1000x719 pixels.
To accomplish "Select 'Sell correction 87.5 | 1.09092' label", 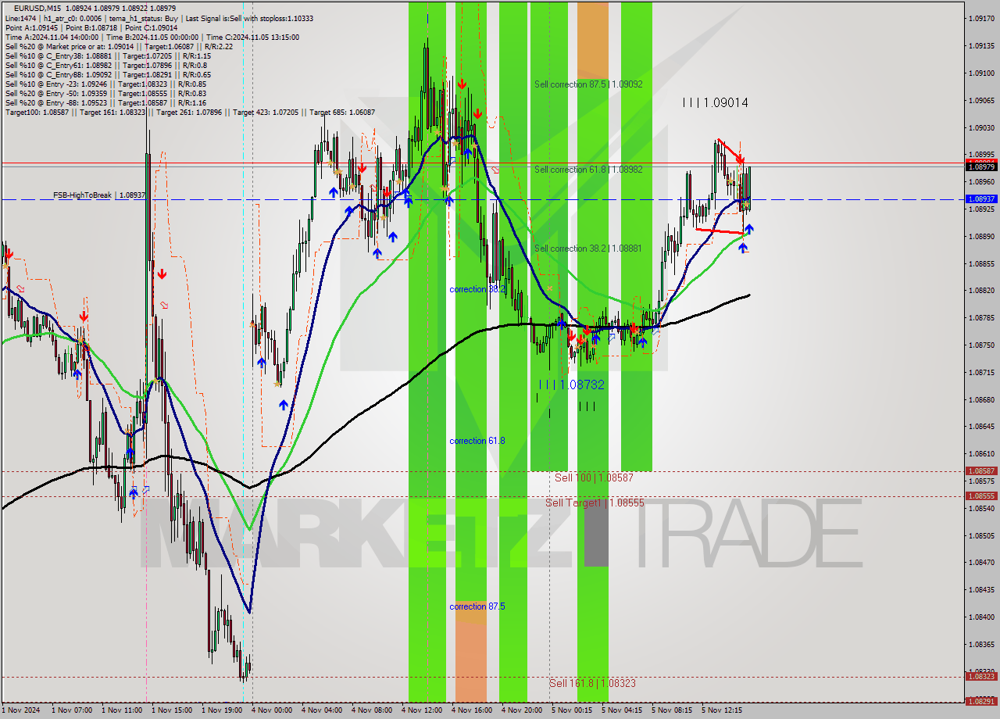I will [588, 84].
